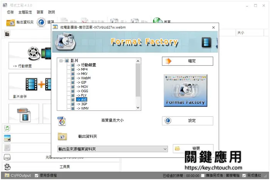Open the disc drive category icon

tap(7, 157)
